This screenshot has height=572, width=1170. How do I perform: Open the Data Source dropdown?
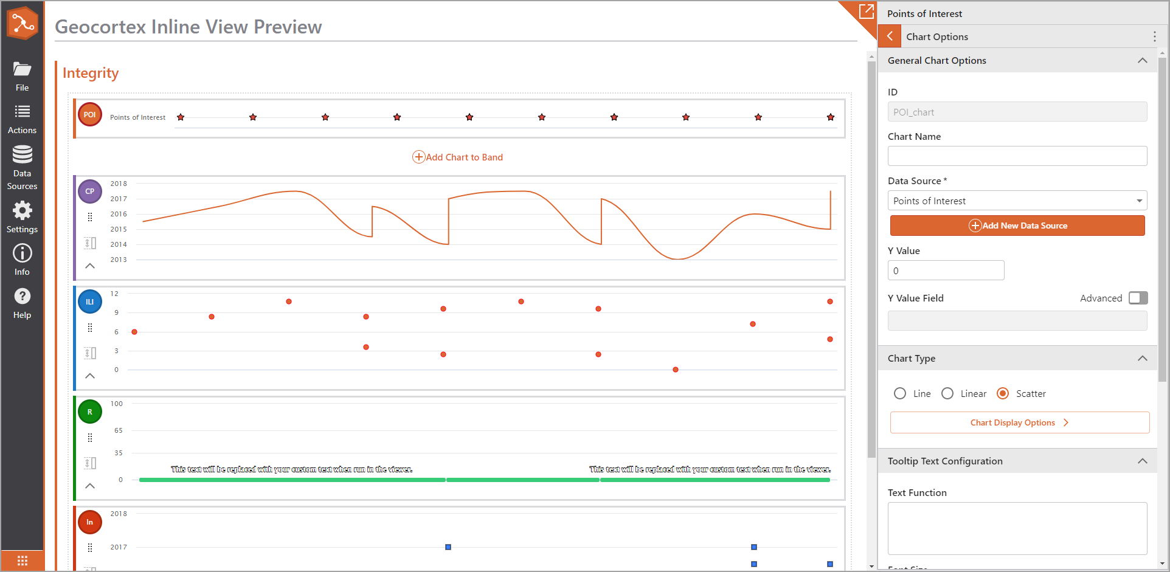click(x=1017, y=201)
